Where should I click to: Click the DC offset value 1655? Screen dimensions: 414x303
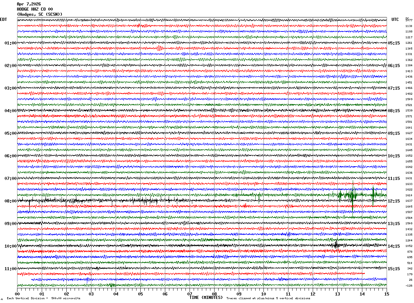409,161
